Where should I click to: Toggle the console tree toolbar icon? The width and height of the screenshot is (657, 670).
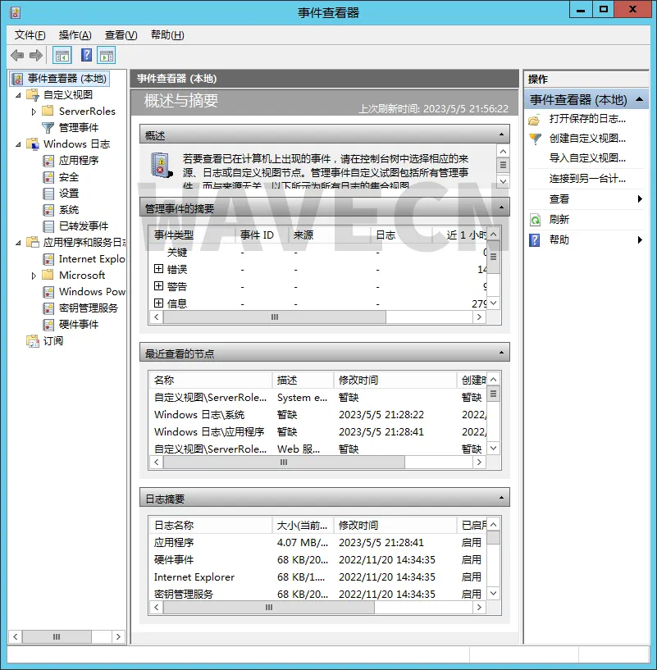pos(62,55)
